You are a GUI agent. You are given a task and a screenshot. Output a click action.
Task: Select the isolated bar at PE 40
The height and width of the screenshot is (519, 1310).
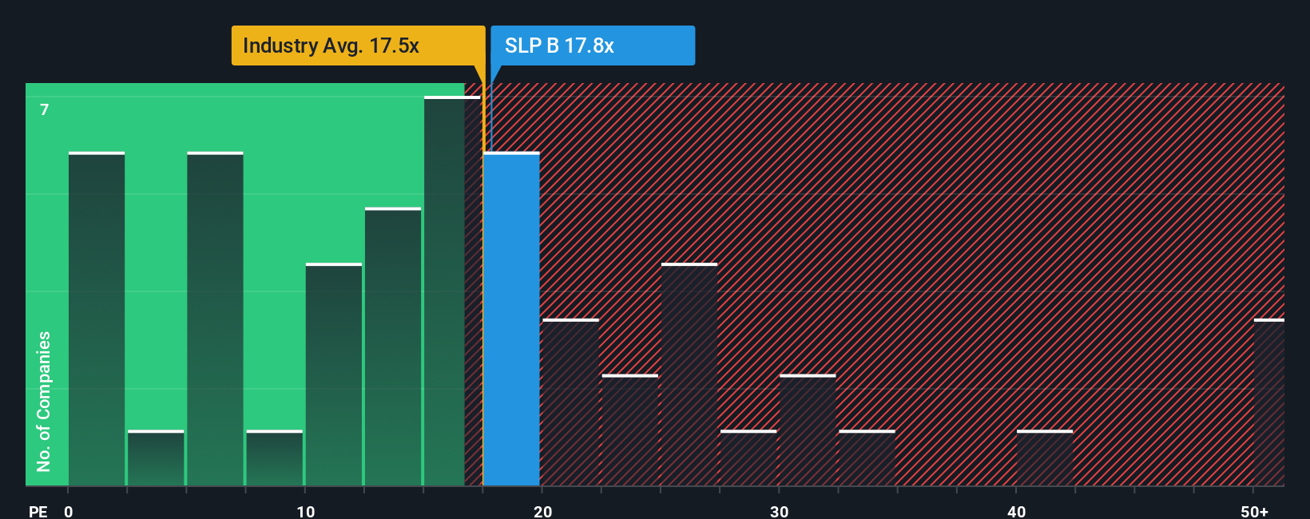(1045, 458)
